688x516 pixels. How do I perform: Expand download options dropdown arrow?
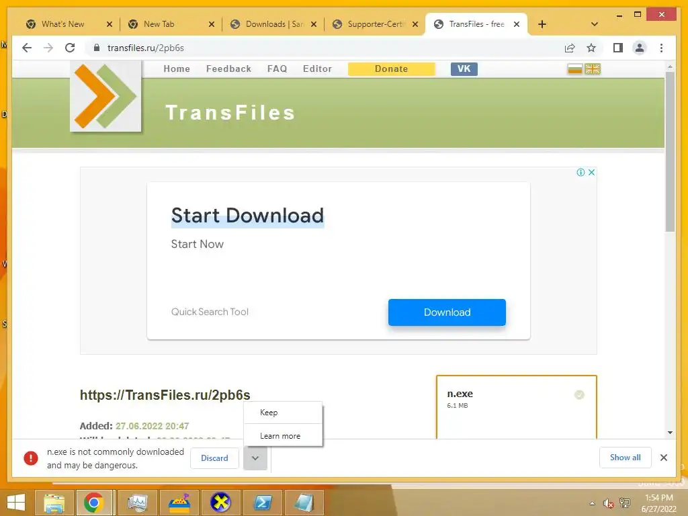pyautogui.click(x=255, y=458)
